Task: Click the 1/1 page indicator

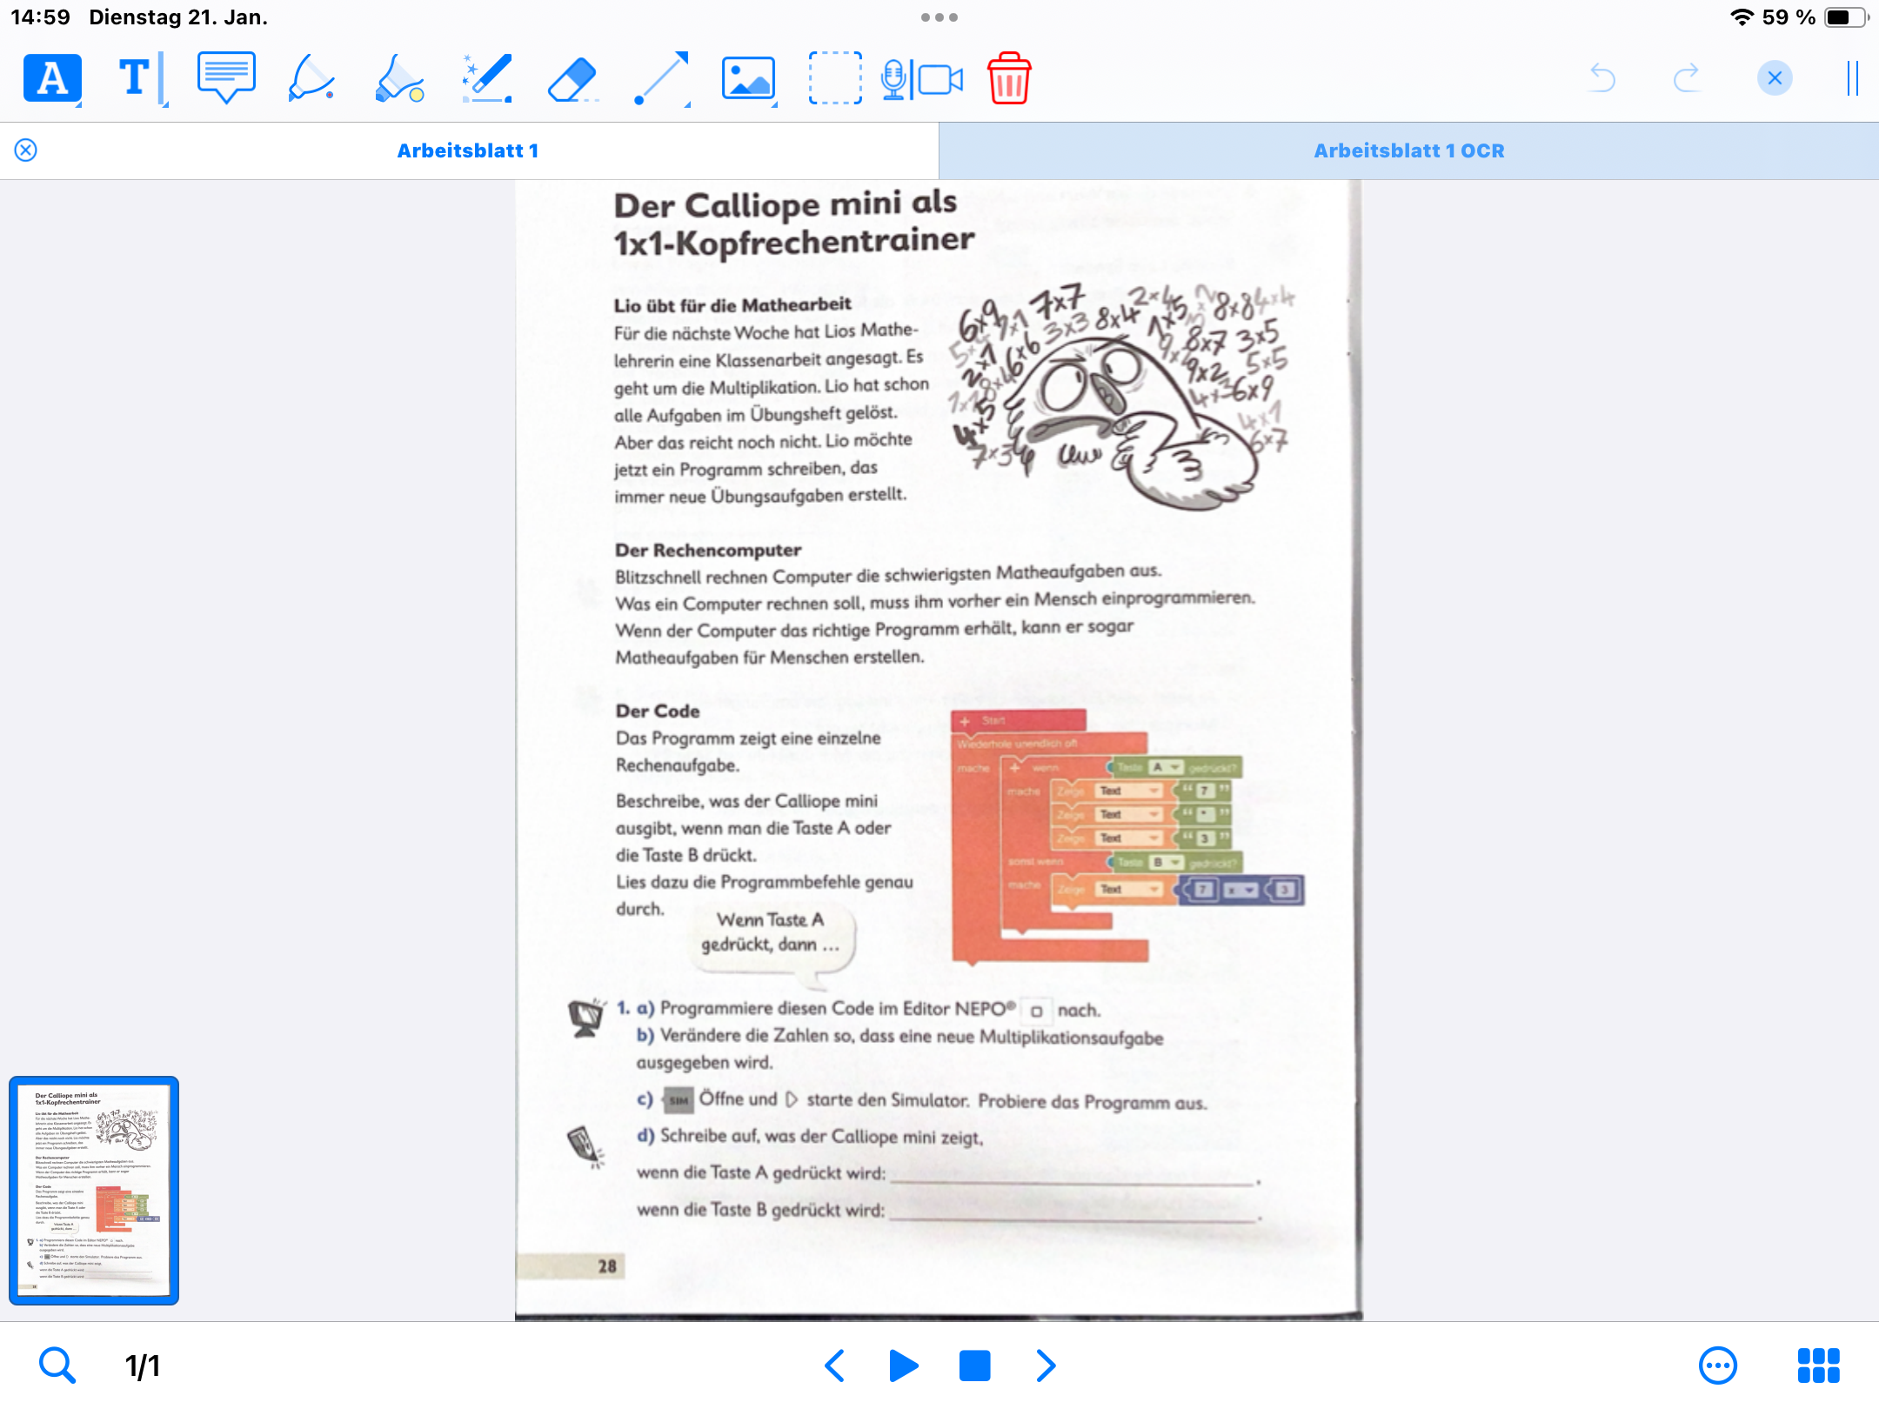Action: click(143, 1366)
